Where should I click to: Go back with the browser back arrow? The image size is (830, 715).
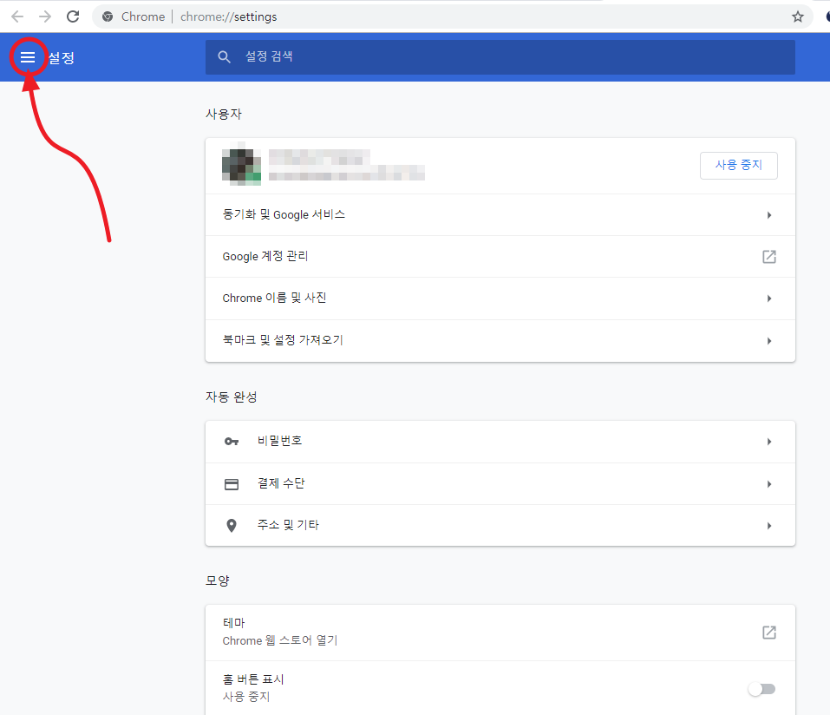(17, 16)
